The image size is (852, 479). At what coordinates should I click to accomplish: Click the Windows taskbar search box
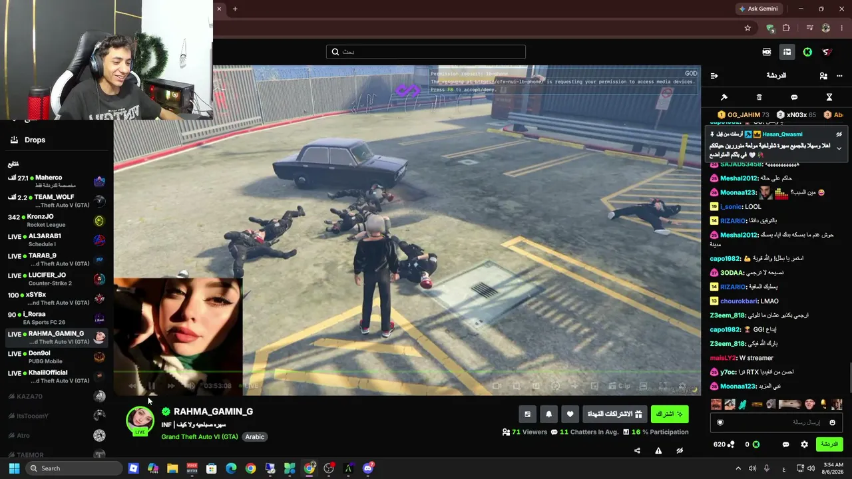pyautogui.click(x=75, y=468)
